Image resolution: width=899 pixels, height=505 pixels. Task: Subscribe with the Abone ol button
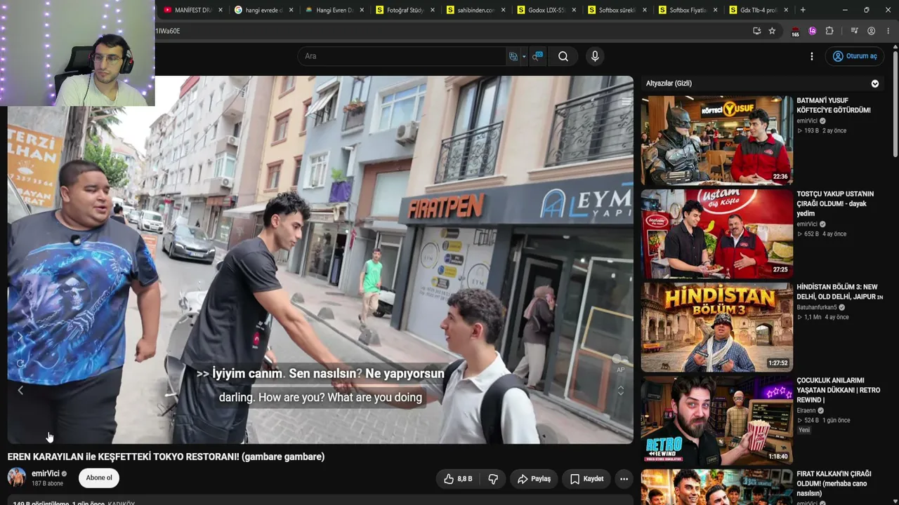tap(99, 478)
